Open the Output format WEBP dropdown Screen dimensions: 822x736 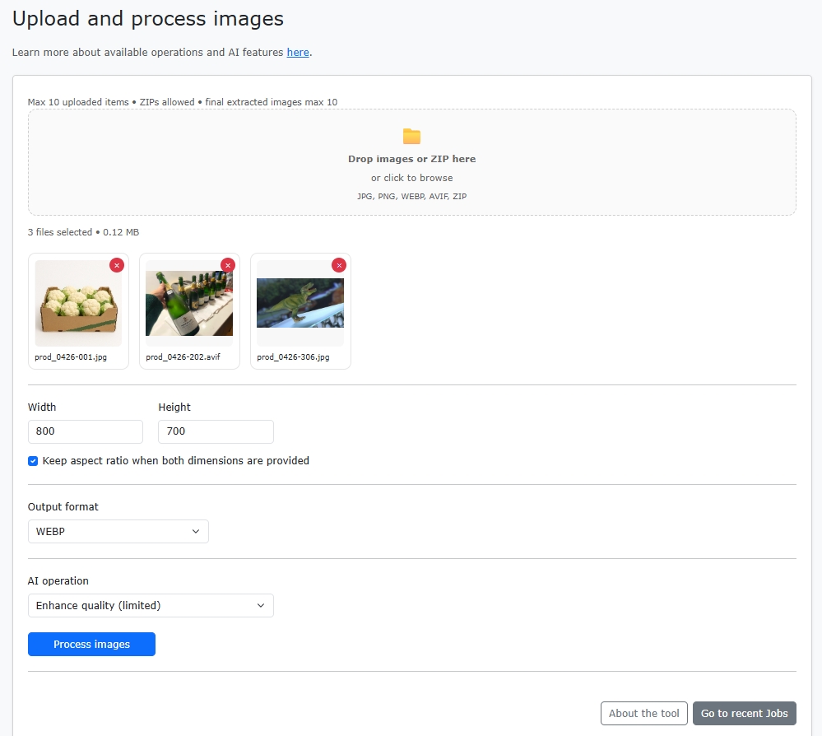[x=118, y=531]
